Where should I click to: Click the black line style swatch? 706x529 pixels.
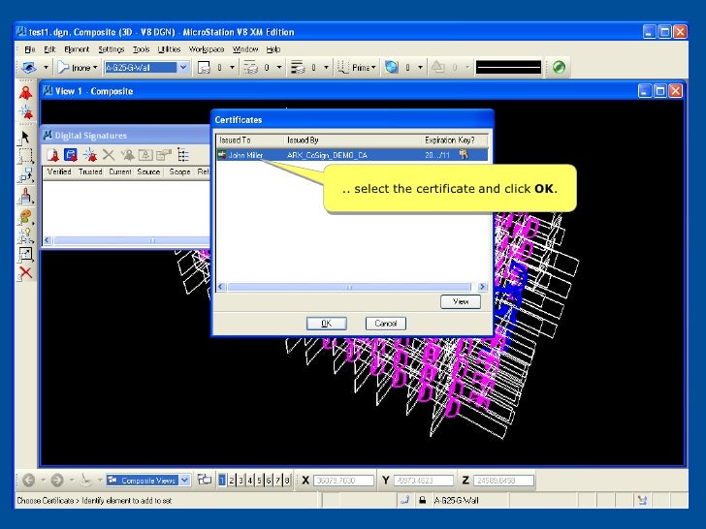click(508, 68)
